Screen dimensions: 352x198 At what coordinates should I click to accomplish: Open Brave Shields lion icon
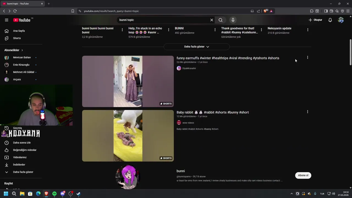pyautogui.click(x=265, y=11)
